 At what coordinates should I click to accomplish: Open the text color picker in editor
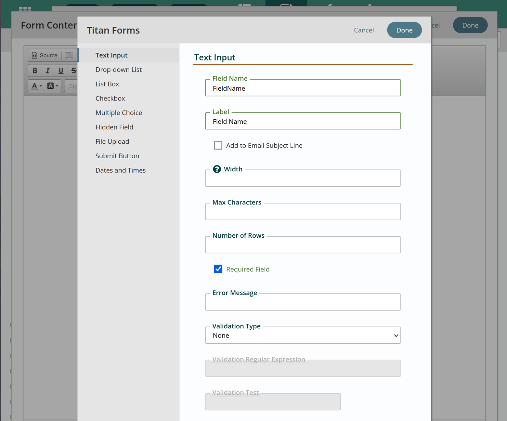[36, 86]
